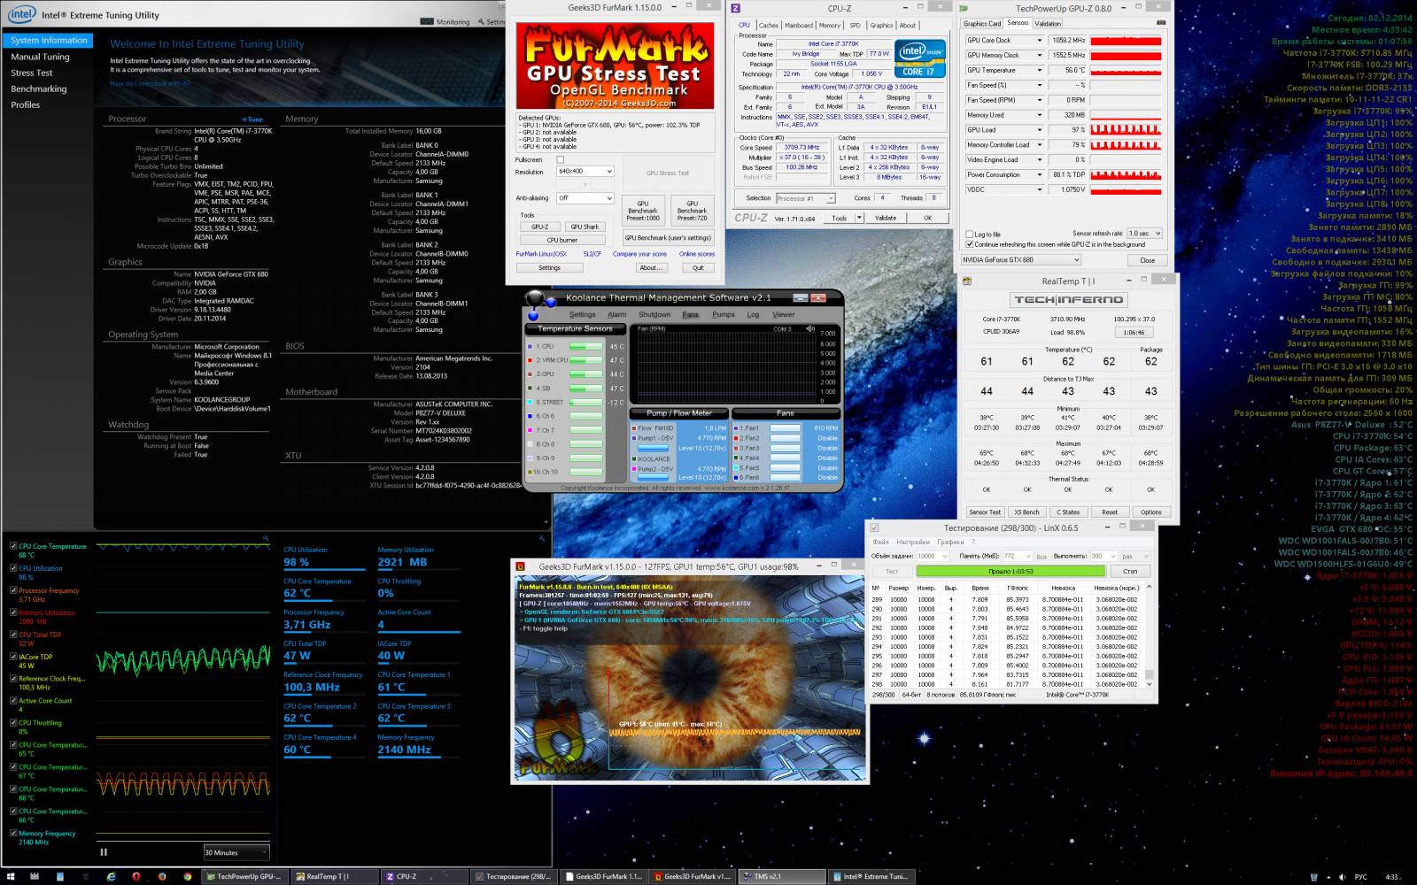Toggle CPU Utilization monitor checkbox in XTU

coord(13,568)
